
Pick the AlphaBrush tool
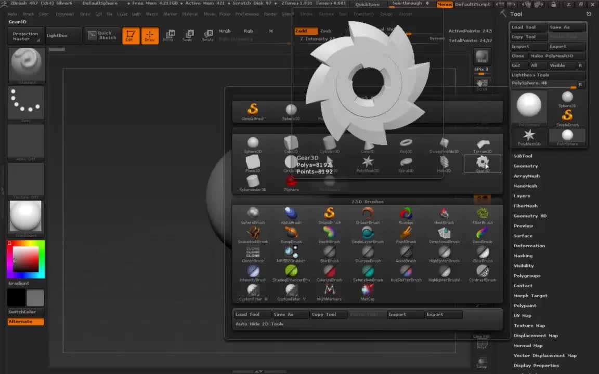(x=291, y=216)
